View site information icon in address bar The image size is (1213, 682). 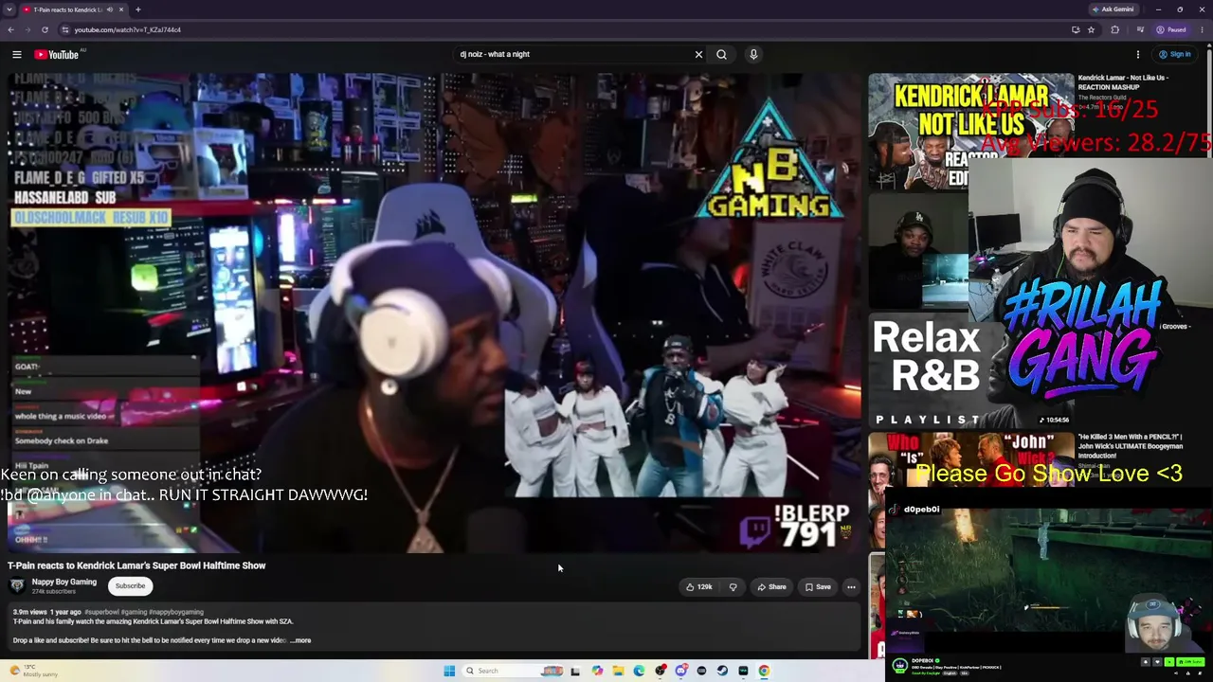[64, 29]
